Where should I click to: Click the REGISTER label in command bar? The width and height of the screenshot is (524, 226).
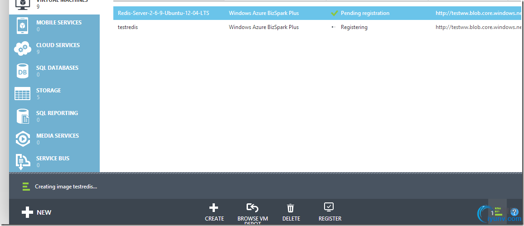pos(330,219)
